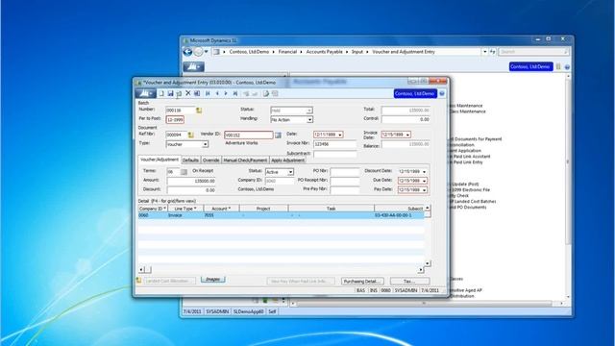Viewport: 615px width, 346px height.
Task: Open the Handling dropdown showing No Action
Action: [x=309, y=119]
